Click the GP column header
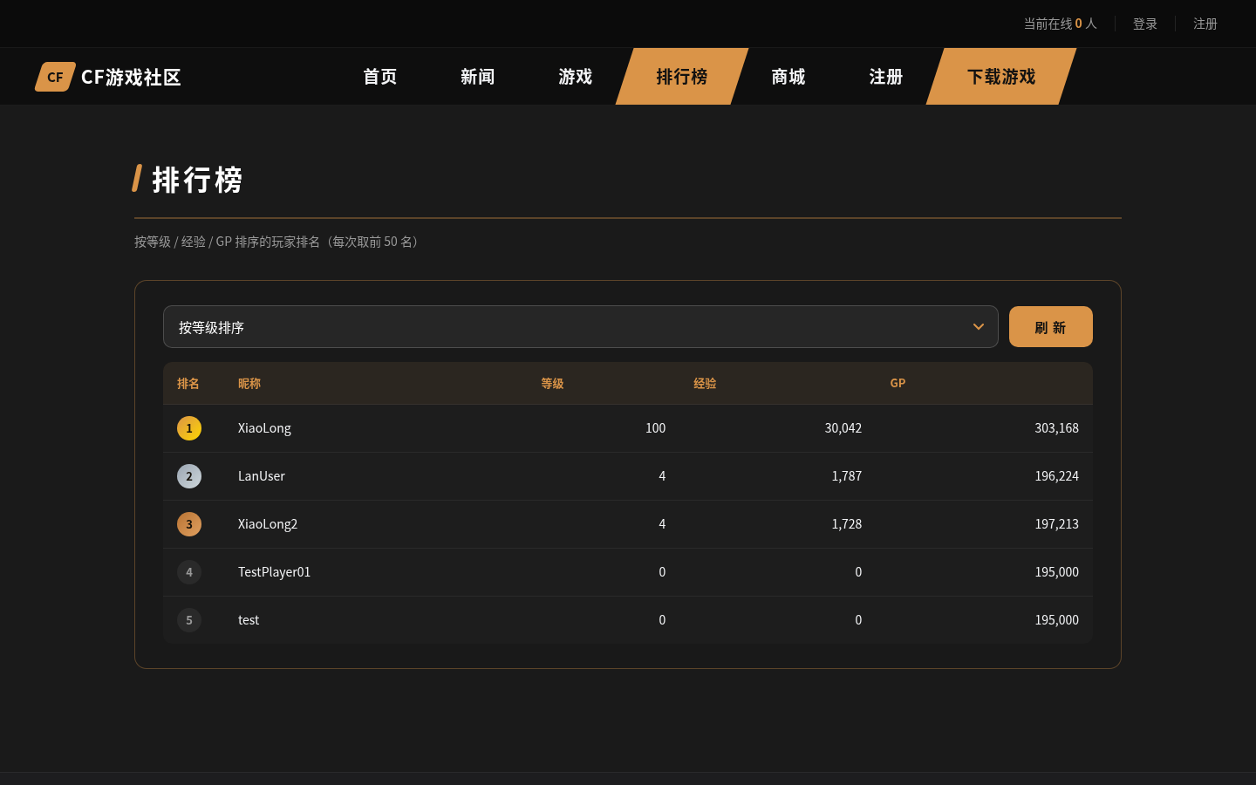Image resolution: width=1256 pixels, height=785 pixels. (x=898, y=384)
